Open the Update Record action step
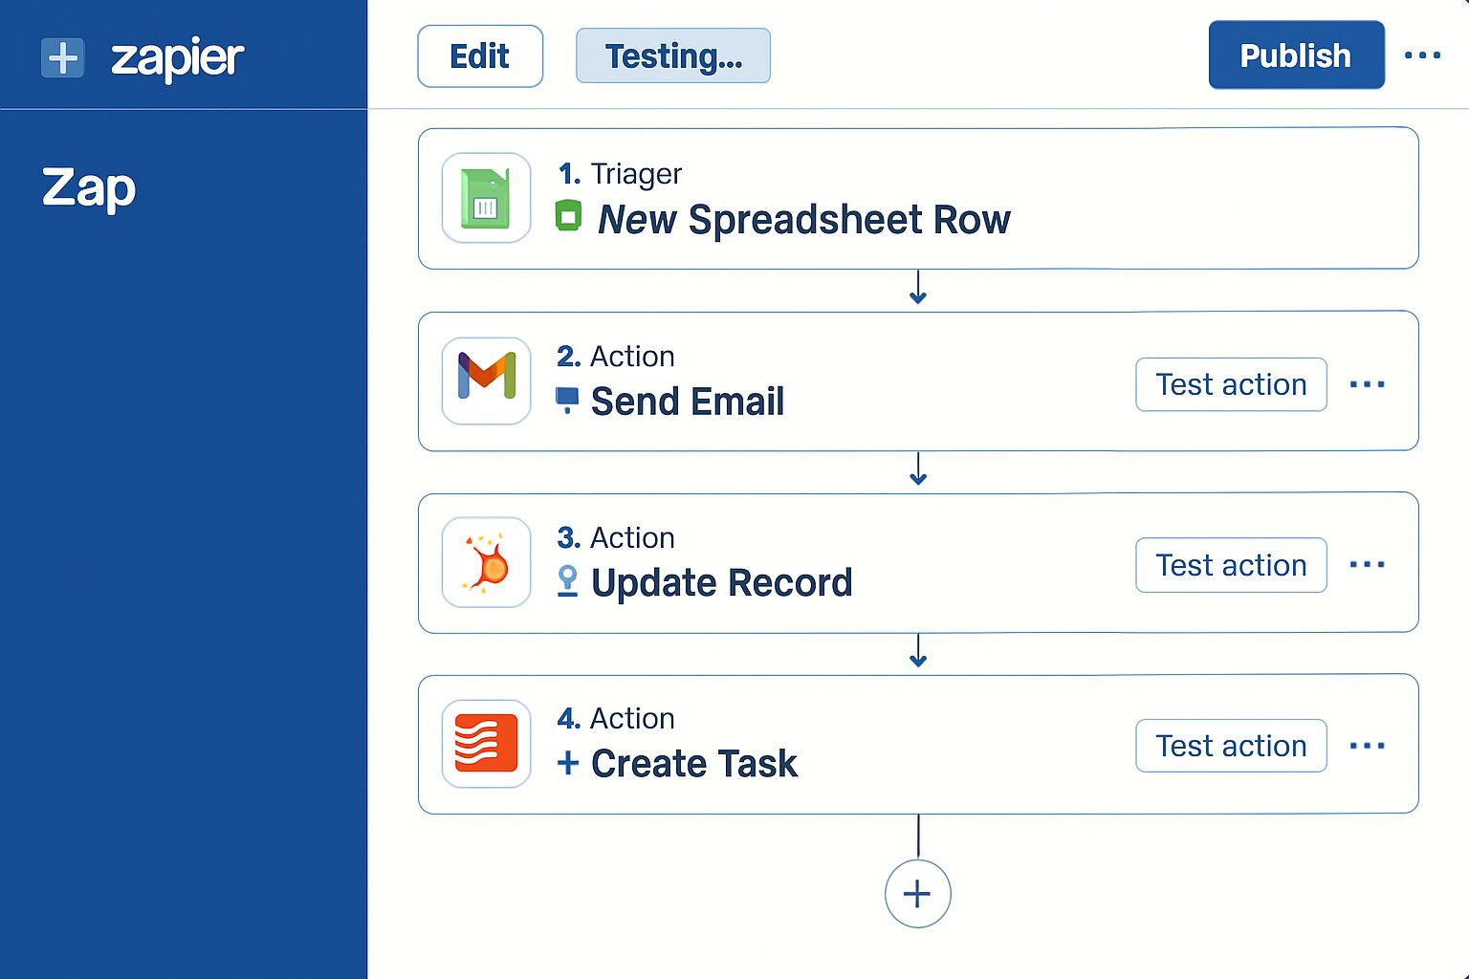1469x979 pixels. point(918,562)
